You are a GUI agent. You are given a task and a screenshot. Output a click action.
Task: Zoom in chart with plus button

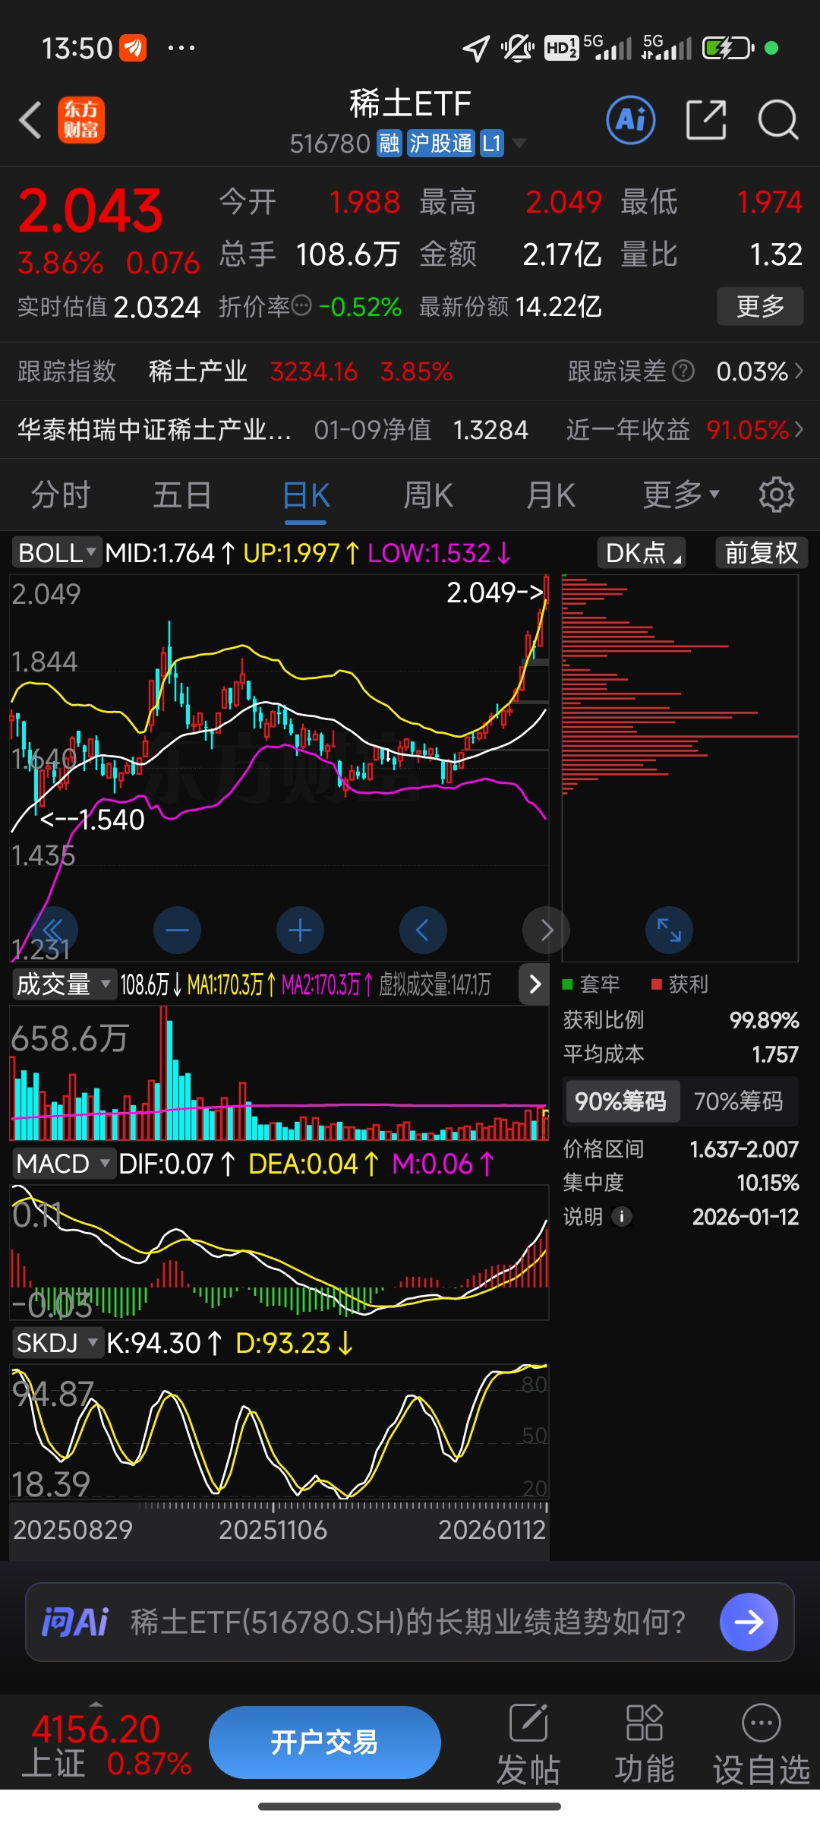pos(300,930)
